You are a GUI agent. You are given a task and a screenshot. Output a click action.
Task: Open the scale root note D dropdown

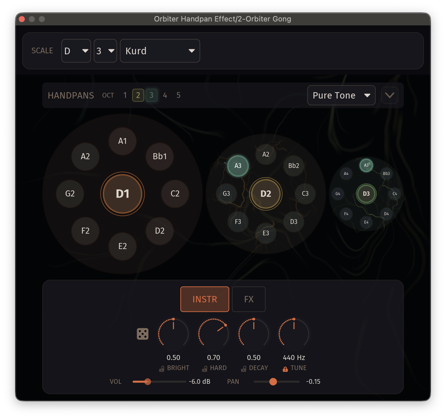(76, 51)
